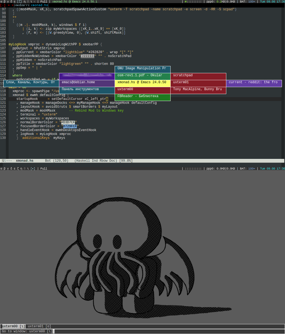The image size is (285, 334).
Task: Pick GNU Image Manipulation Pr grid cell
Action: (x=142, y=70)
